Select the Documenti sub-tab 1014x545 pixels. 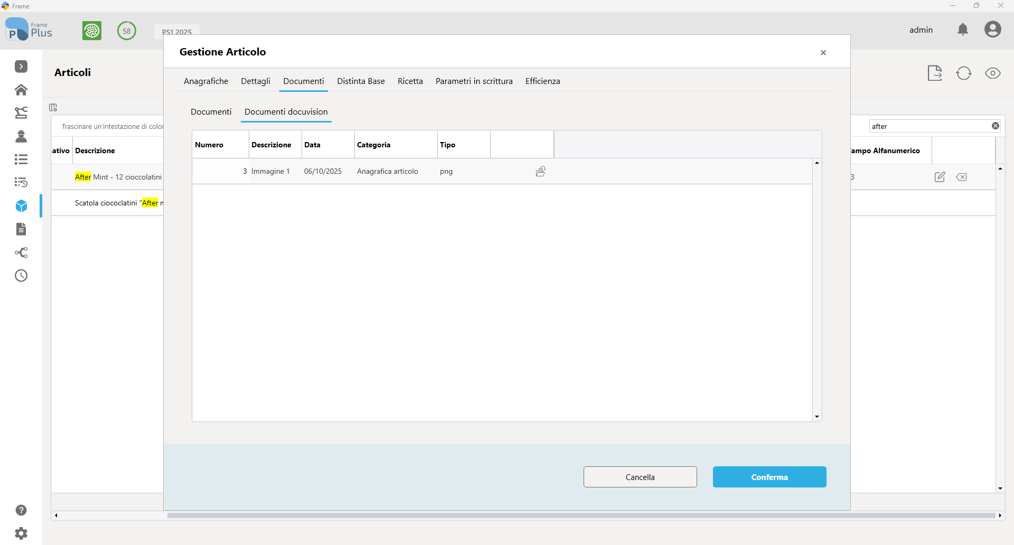(211, 111)
